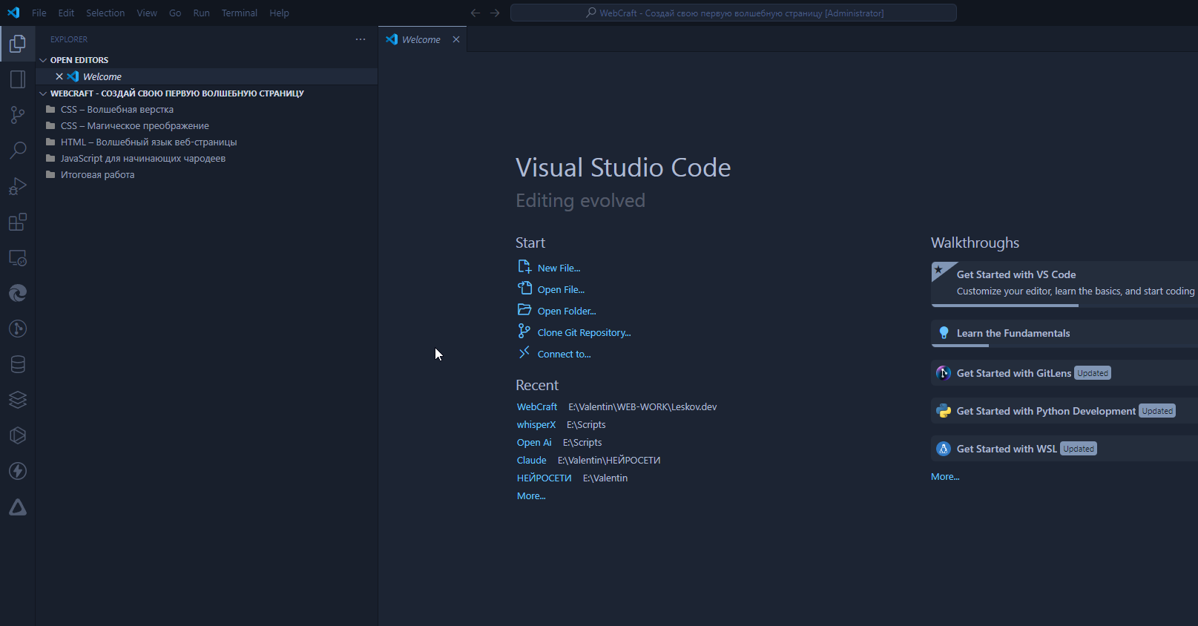Open the notebook-style icon below Explorer
1198x626 pixels.
click(18, 79)
